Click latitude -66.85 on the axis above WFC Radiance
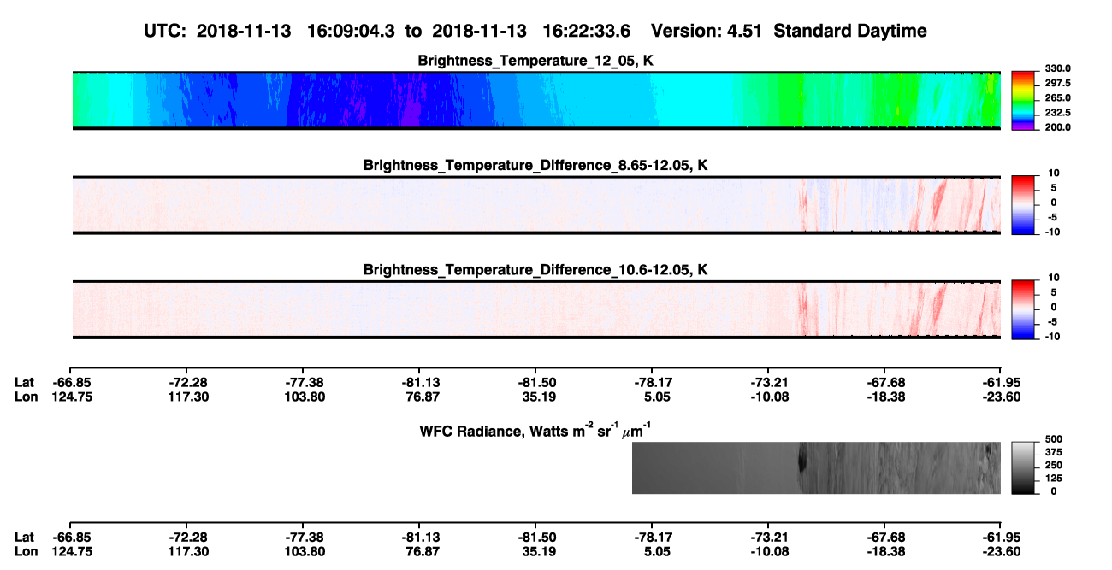 tap(71, 382)
